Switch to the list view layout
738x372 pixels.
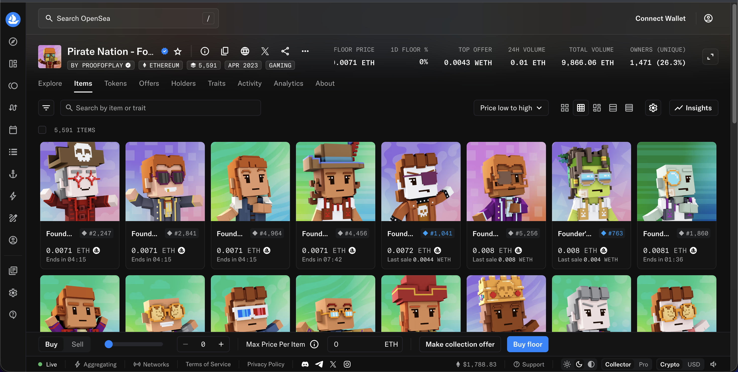[613, 108]
